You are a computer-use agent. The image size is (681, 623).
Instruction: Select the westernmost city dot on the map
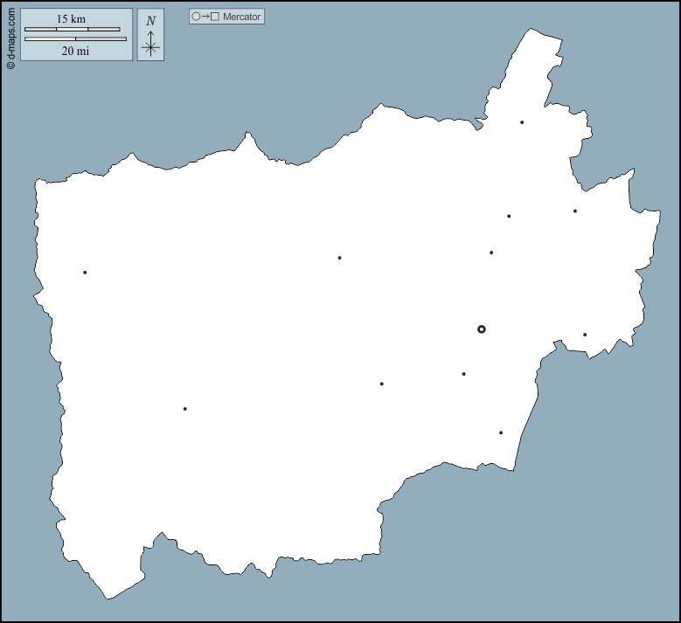pos(85,273)
